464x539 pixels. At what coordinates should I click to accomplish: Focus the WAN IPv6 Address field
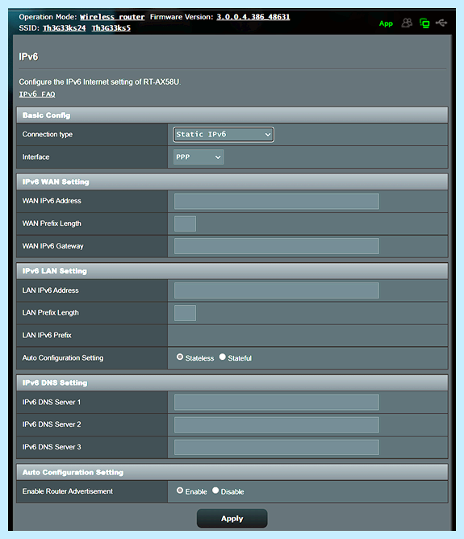[x=277, y=201]
